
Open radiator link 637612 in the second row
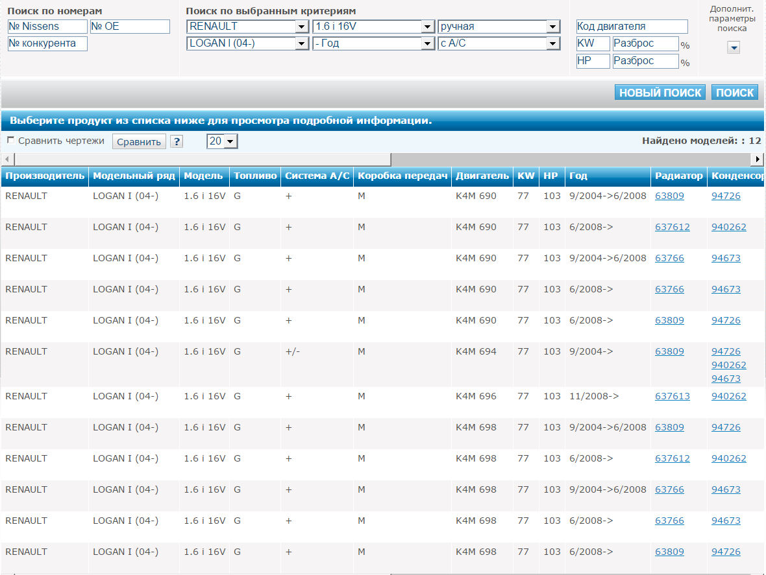click(x=673, y=228)
